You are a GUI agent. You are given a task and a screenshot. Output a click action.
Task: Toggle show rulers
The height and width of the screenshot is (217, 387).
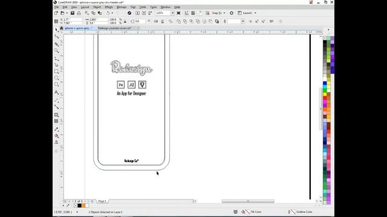click(187, 13)
